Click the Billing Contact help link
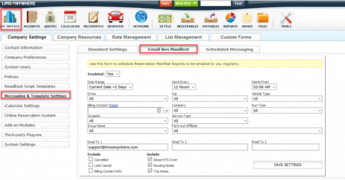The width and height of the screenshot is (345, 180). pyautogui.click(x=114, y=105)
